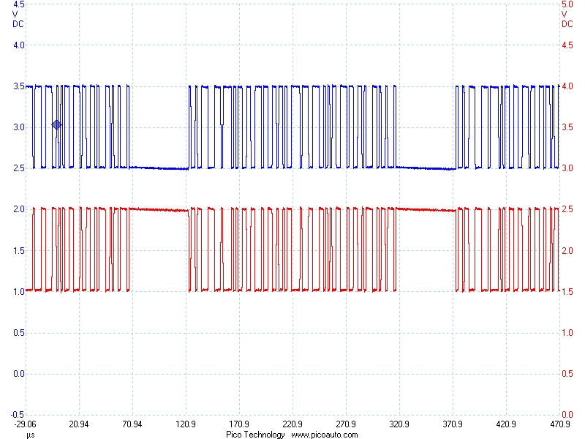Click the blue 4.5 voltage axis label
This screenshot has width=585, height=439.
point(19,4)
